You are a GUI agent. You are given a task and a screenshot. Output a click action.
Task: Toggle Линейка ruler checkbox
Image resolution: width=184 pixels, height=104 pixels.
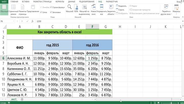[45, 7]
